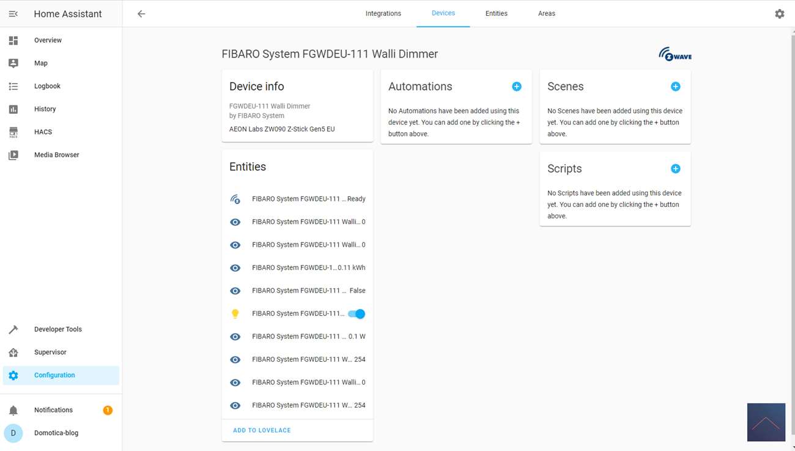Open device settings via the gear icon
Viewport: 795px width, 451px height.
[779, 13]
